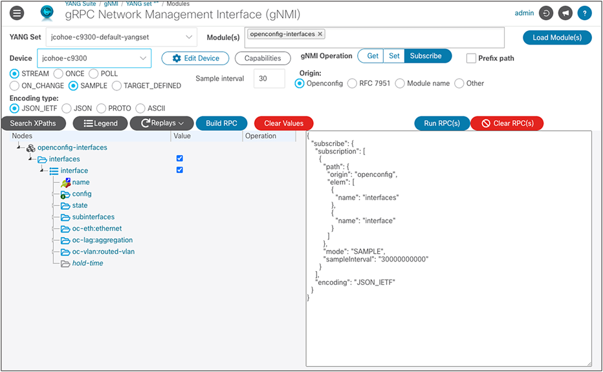Click Run RPC(s) button

[442, 123]
